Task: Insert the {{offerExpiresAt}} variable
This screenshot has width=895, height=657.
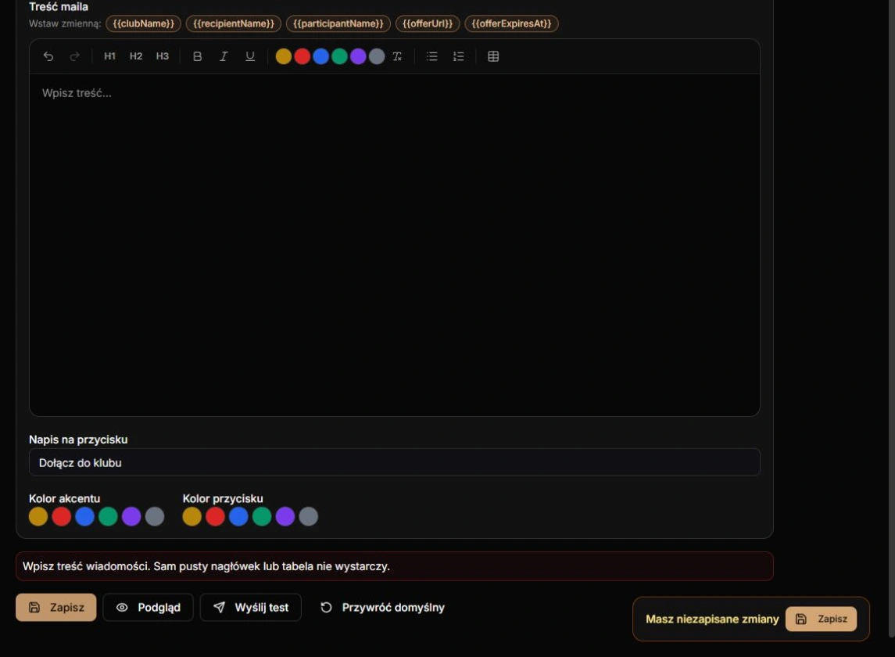Action: pos(511,23)
